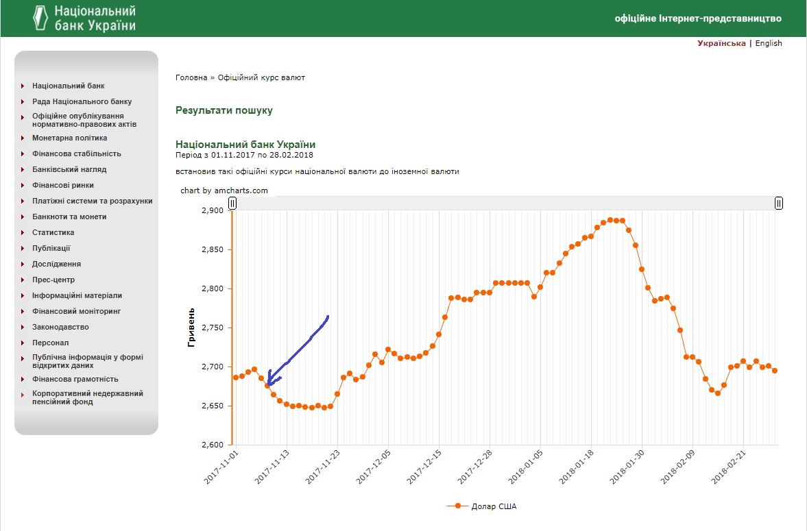The height and width of the screenshot is (531, 807).
Task: Go to Головна breadcrumb link
Action: pos(191,77)
